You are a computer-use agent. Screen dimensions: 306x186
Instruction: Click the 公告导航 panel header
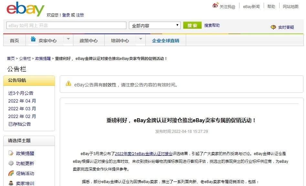coord(29,81)
